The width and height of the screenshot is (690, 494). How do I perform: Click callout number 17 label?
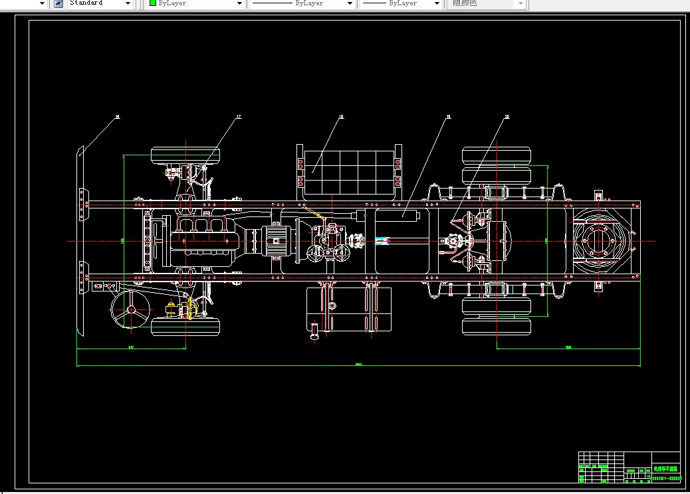(239, 117)
